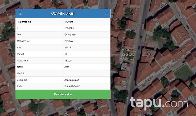Click the İlçe label
The image size is (196, 116).
(x=19, y=35)
